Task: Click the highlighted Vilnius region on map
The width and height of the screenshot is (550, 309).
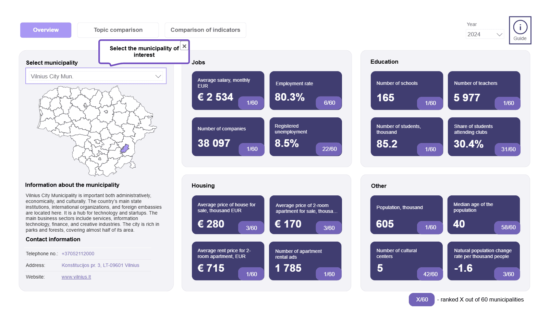Action: point(125,149)
